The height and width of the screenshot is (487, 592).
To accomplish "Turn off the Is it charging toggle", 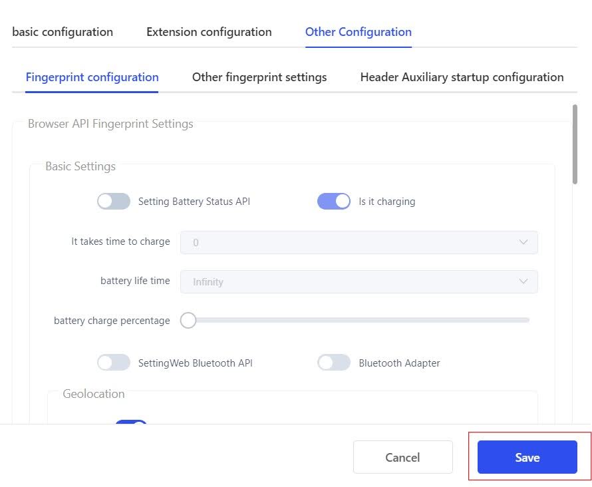I will point(334,202).
